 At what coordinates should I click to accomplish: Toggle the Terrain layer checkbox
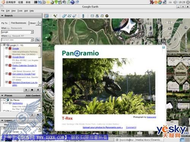[x=6, y=131]
